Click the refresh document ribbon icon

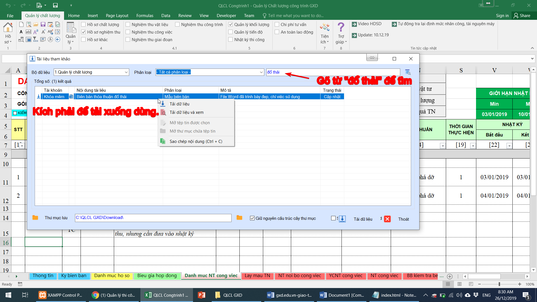(x=58, y=24)
